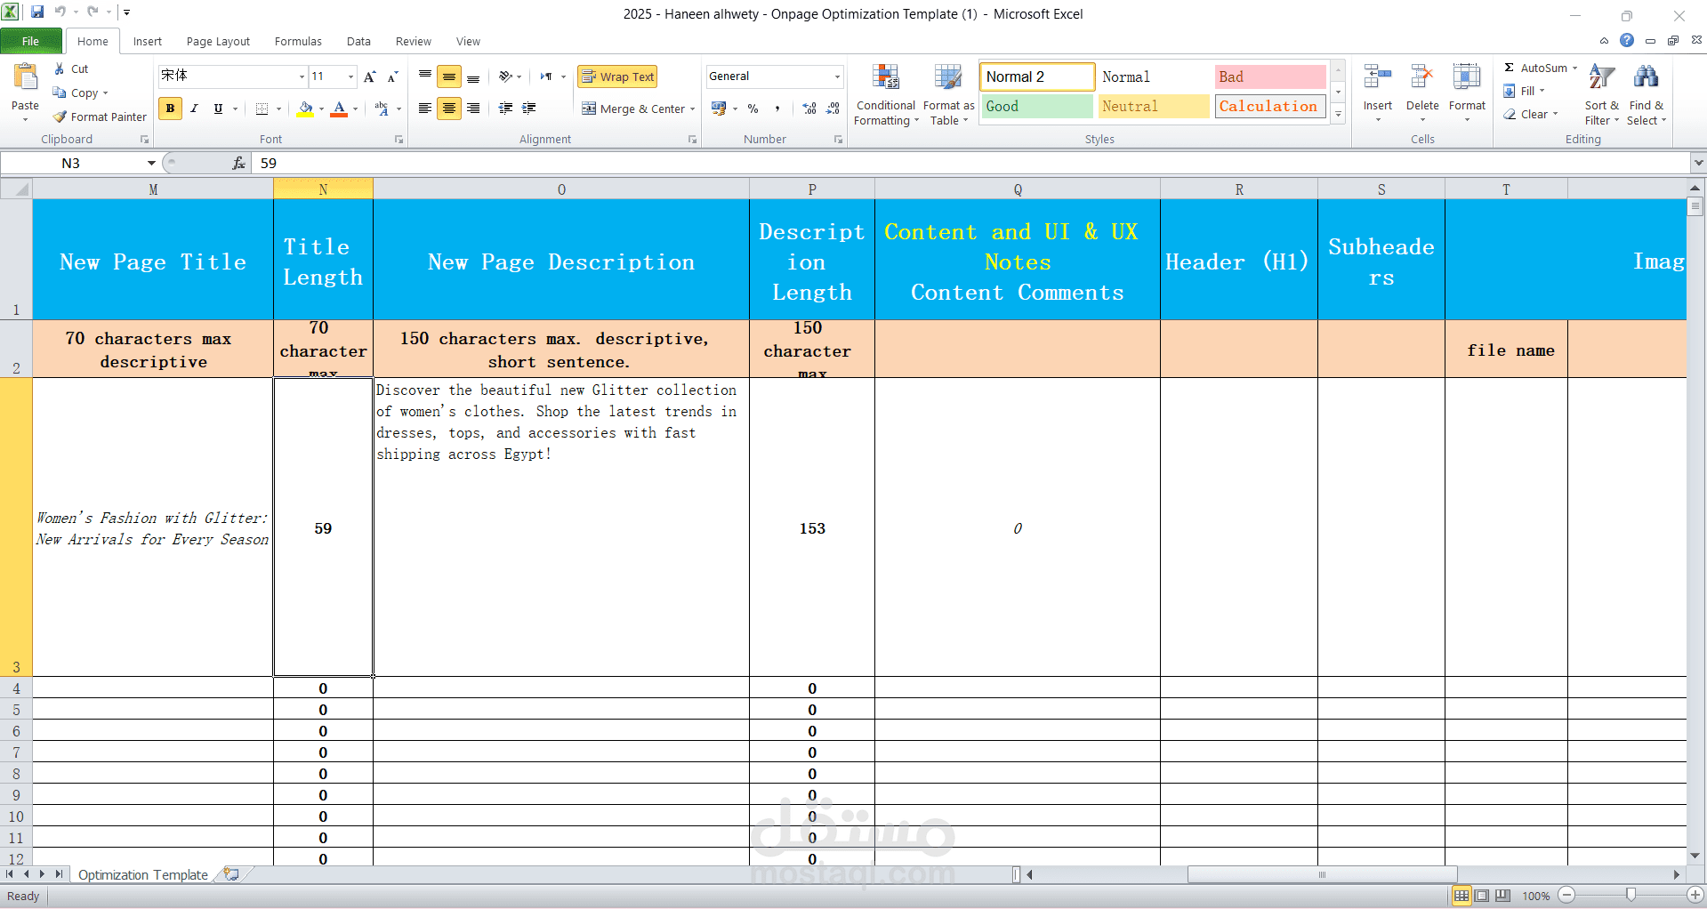Click the Percent Style icon
The image size is (1707, 909).
(753, 109)
